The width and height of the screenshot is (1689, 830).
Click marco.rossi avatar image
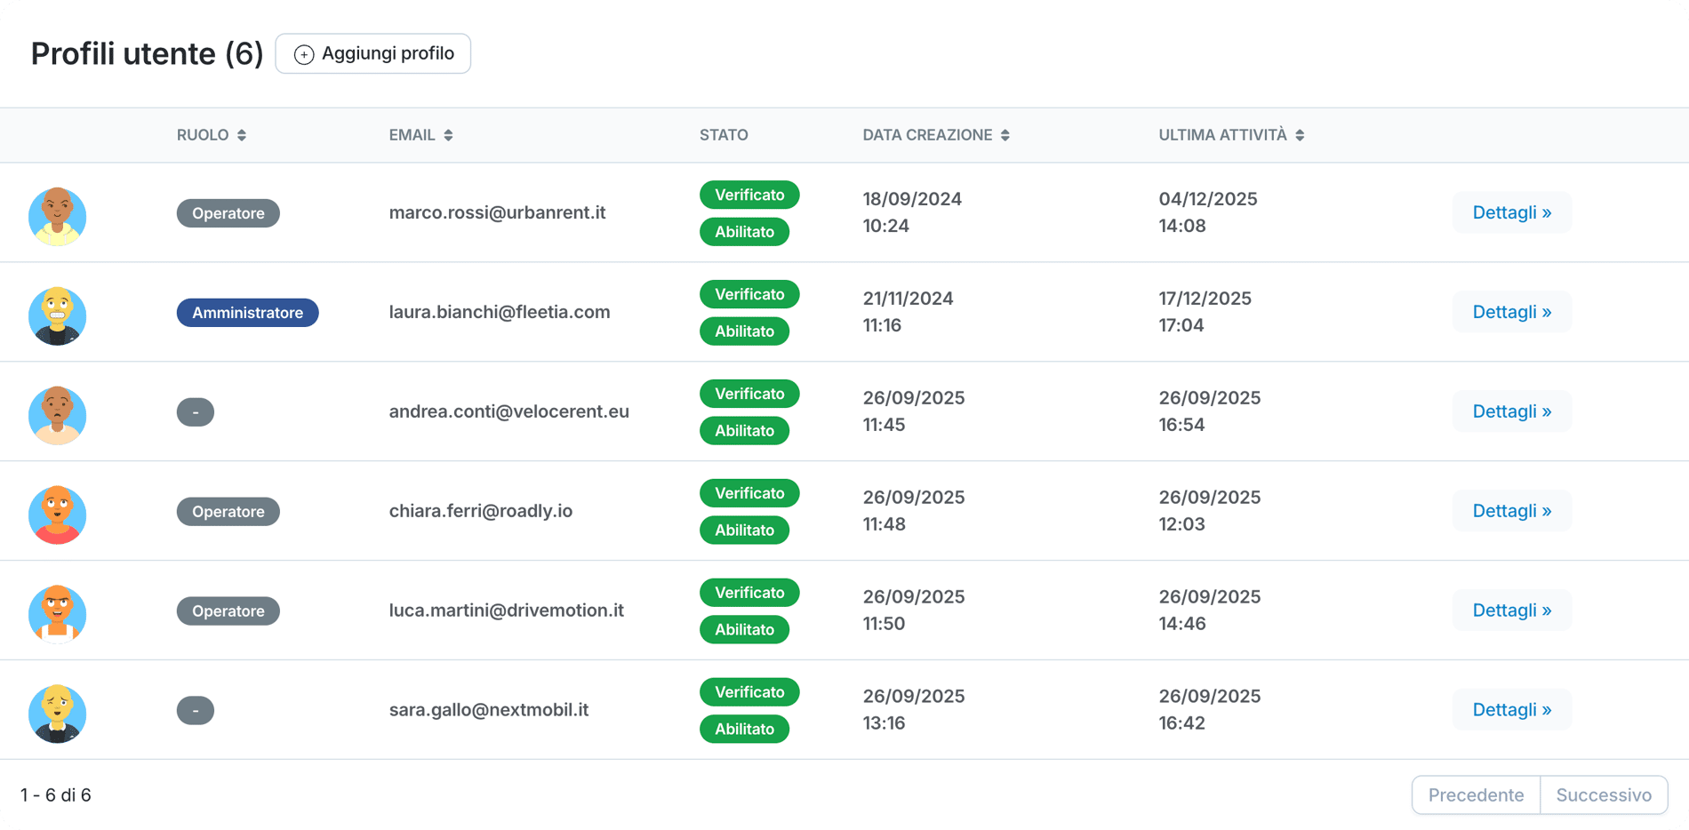58,216
